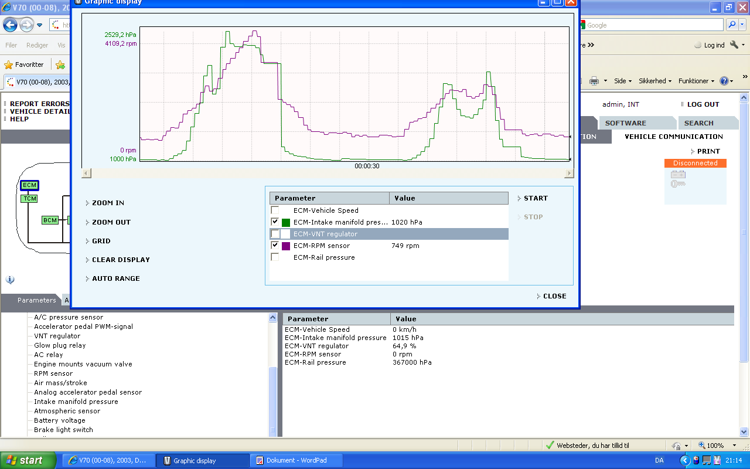Enable ECM-Vehicle Speed checkbox in graph dialog
Image resolution: width=750 pixels, height=469 pixels.
(x=275, y=210)
